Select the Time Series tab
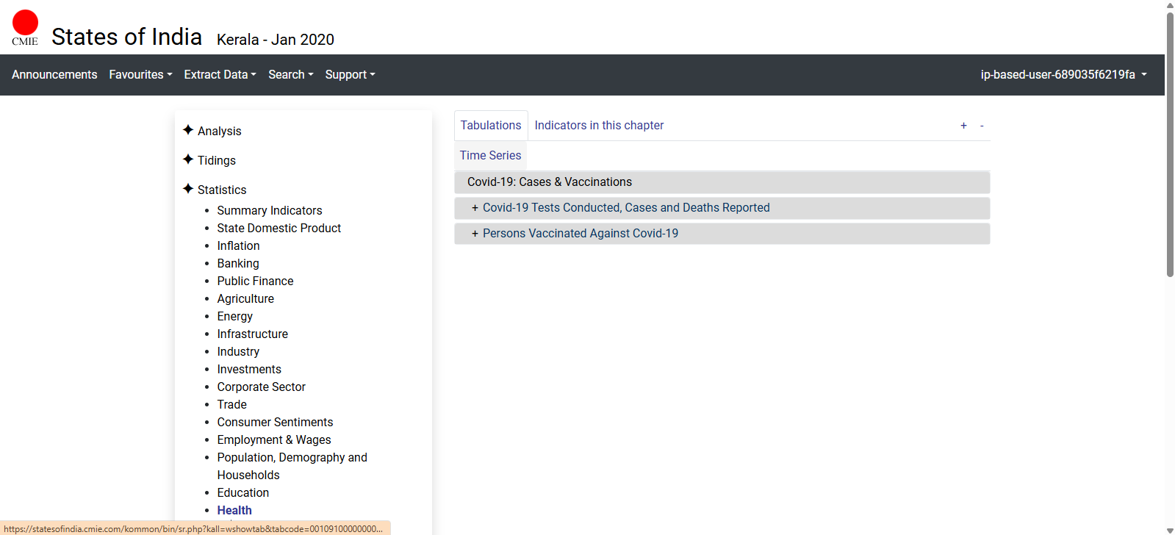Image resolution: width=1175 pixels, height=535 pixels. coord(490,156)
